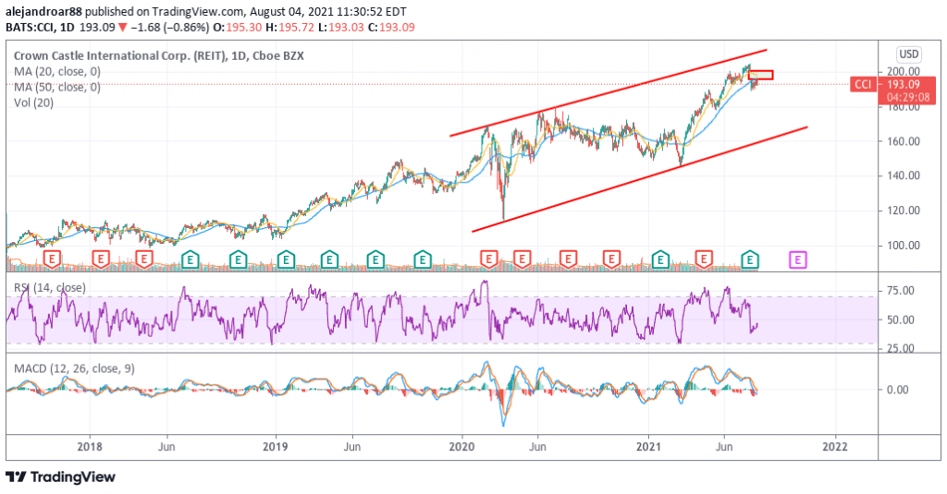Click the 04:29:08 bar countdown timer
This screenshot has width=947, height=494.
tap(907, 97)
